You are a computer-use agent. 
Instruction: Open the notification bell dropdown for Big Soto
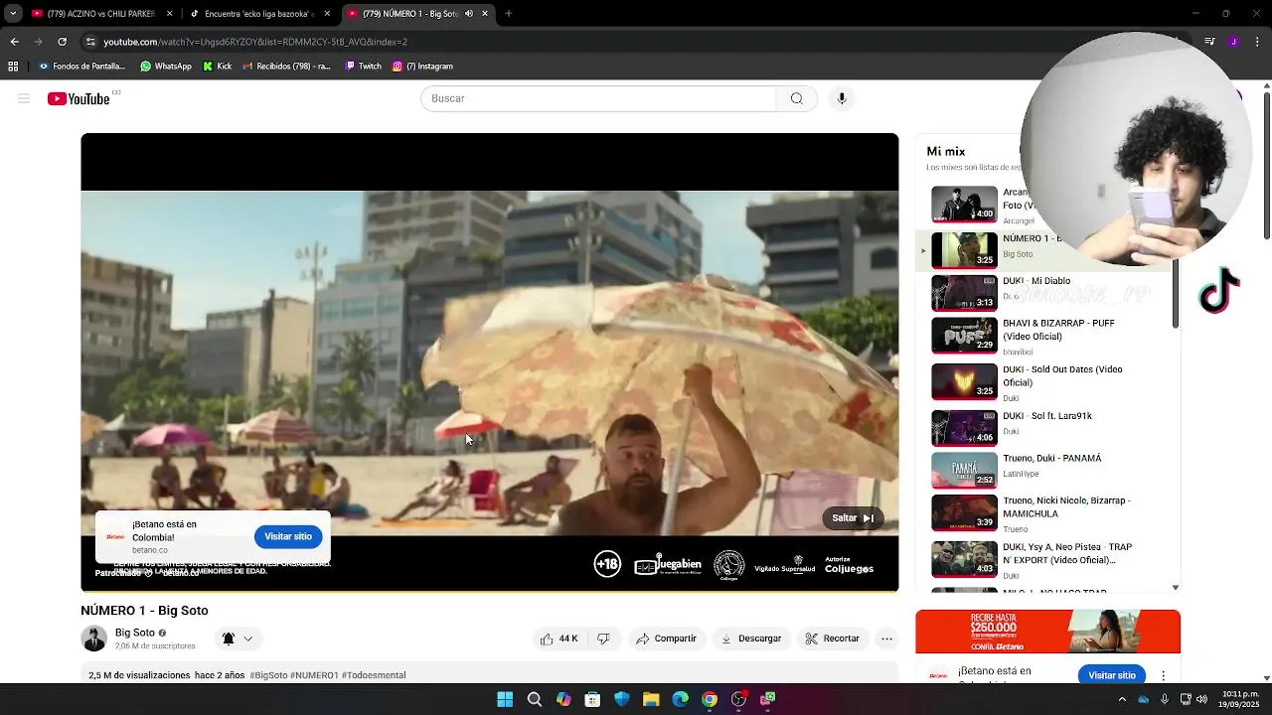click(x=238, y=639)
